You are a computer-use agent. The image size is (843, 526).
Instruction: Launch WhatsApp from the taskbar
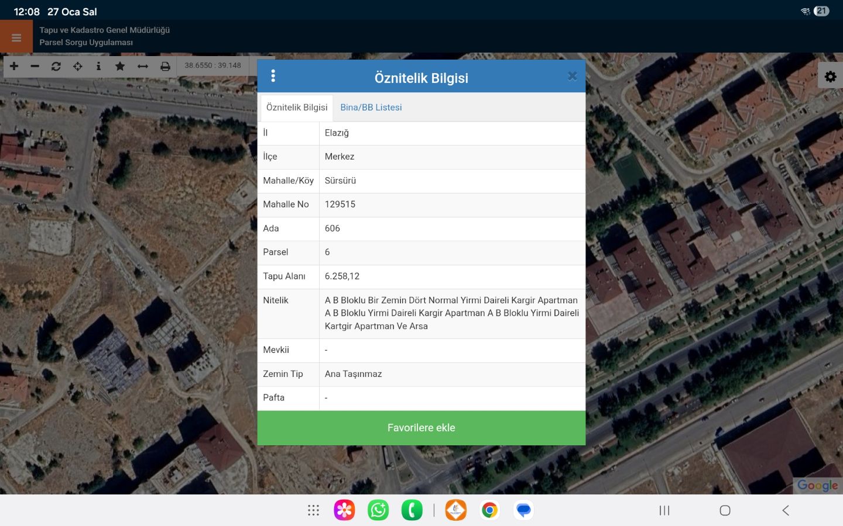coord(378,510)
